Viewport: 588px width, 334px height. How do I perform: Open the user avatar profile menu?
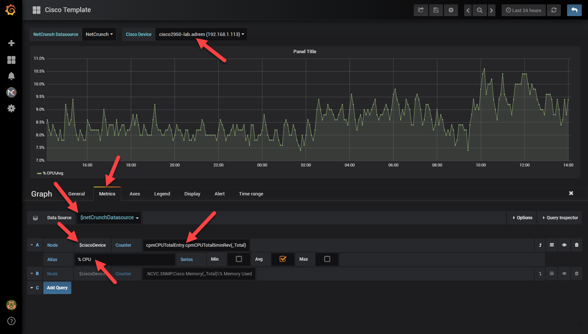coord(11,305)
